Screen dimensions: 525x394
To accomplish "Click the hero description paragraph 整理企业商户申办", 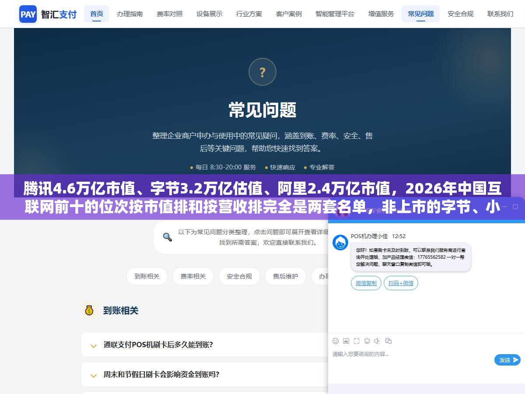I will tap(262, 142).
